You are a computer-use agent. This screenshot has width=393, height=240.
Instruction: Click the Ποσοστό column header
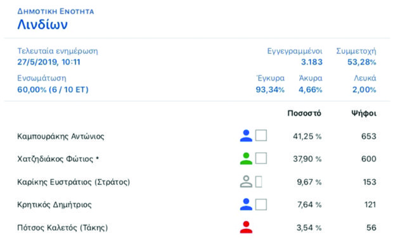tap(304, 113)
